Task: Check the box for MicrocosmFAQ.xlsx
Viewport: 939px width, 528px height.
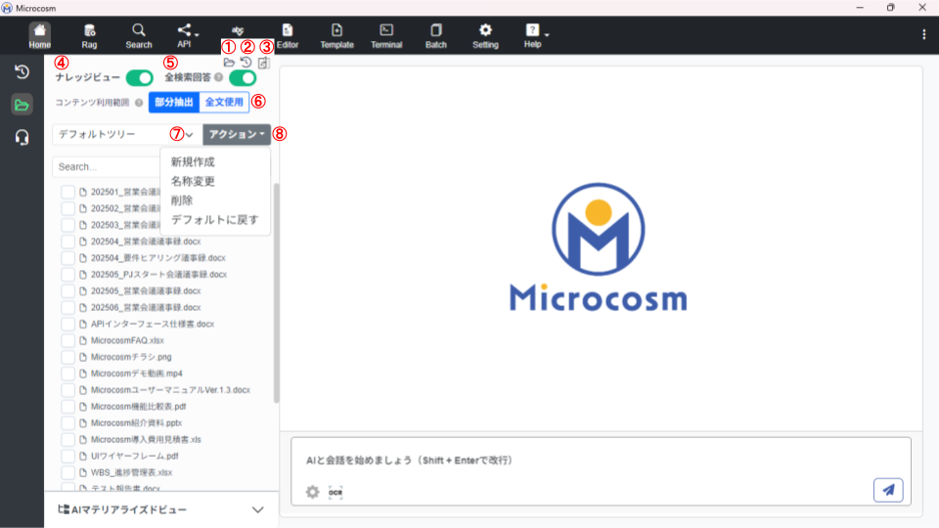Action: (68, 340)
